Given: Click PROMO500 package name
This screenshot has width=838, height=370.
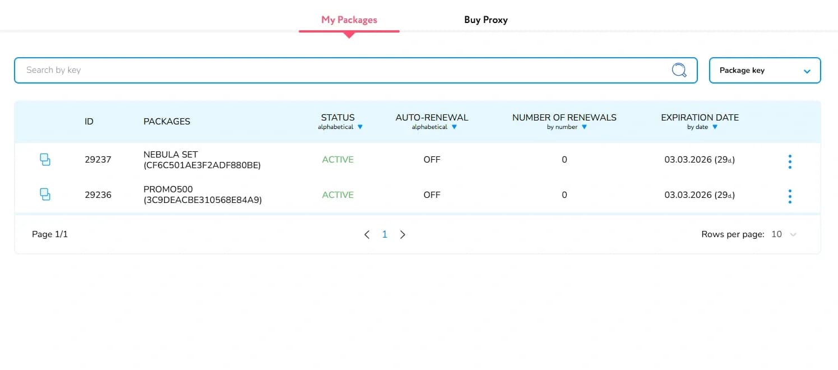Looking at the screenshot, I should pyautogui.click(x=168, y=189).
